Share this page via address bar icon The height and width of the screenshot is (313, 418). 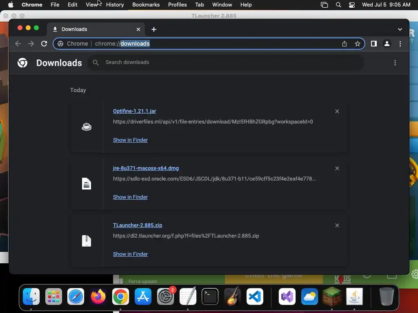pyautogui.click(x=345, y=44)
